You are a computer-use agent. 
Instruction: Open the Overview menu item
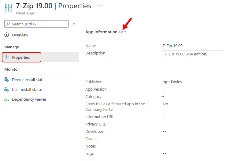tap(20, 35)
